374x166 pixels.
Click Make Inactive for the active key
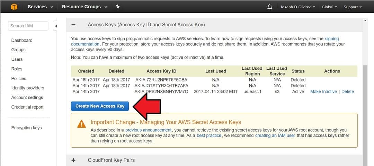click(323, 91)
